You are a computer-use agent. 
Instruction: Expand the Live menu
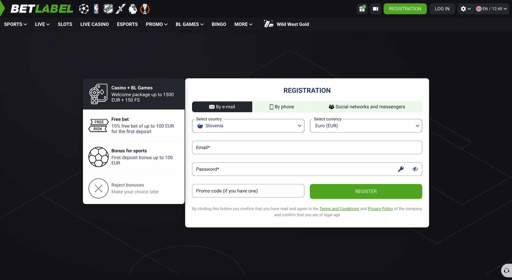(x=42, y=24)
